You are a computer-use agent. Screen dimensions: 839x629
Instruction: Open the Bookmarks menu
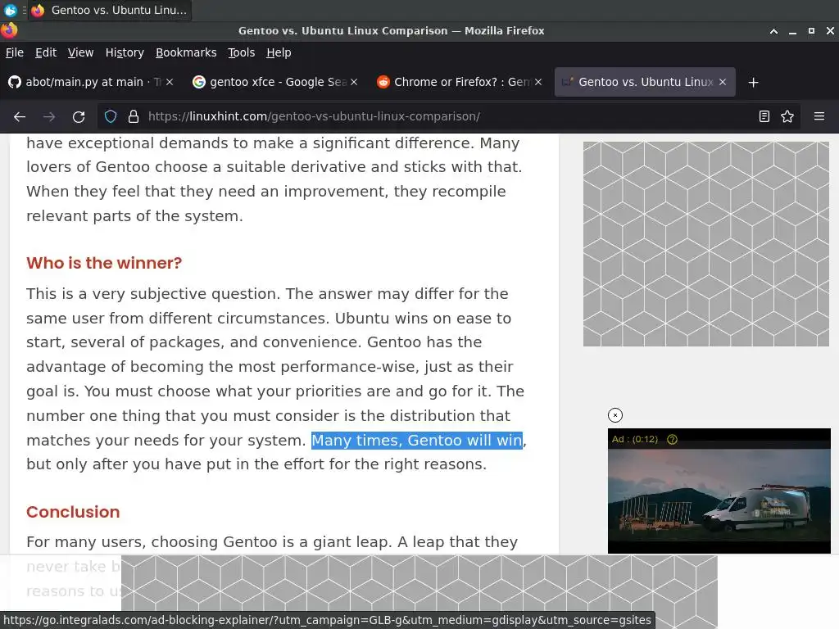click(x=186, y=52)
